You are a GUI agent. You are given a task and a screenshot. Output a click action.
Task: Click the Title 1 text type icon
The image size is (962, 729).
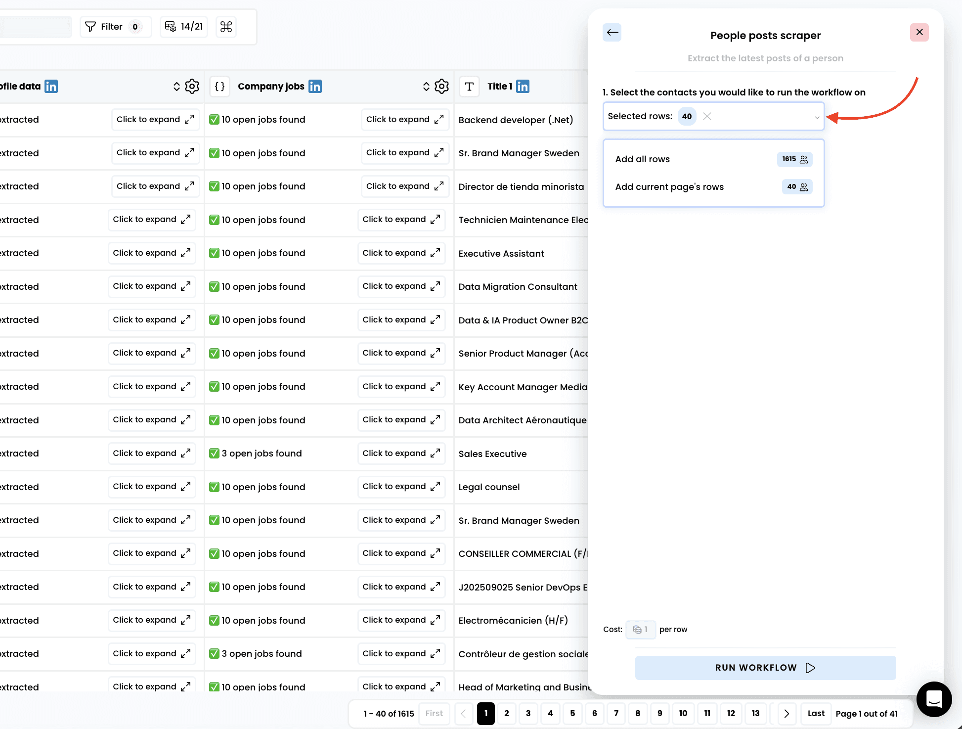pyautogui.click(x=469, y=87)
